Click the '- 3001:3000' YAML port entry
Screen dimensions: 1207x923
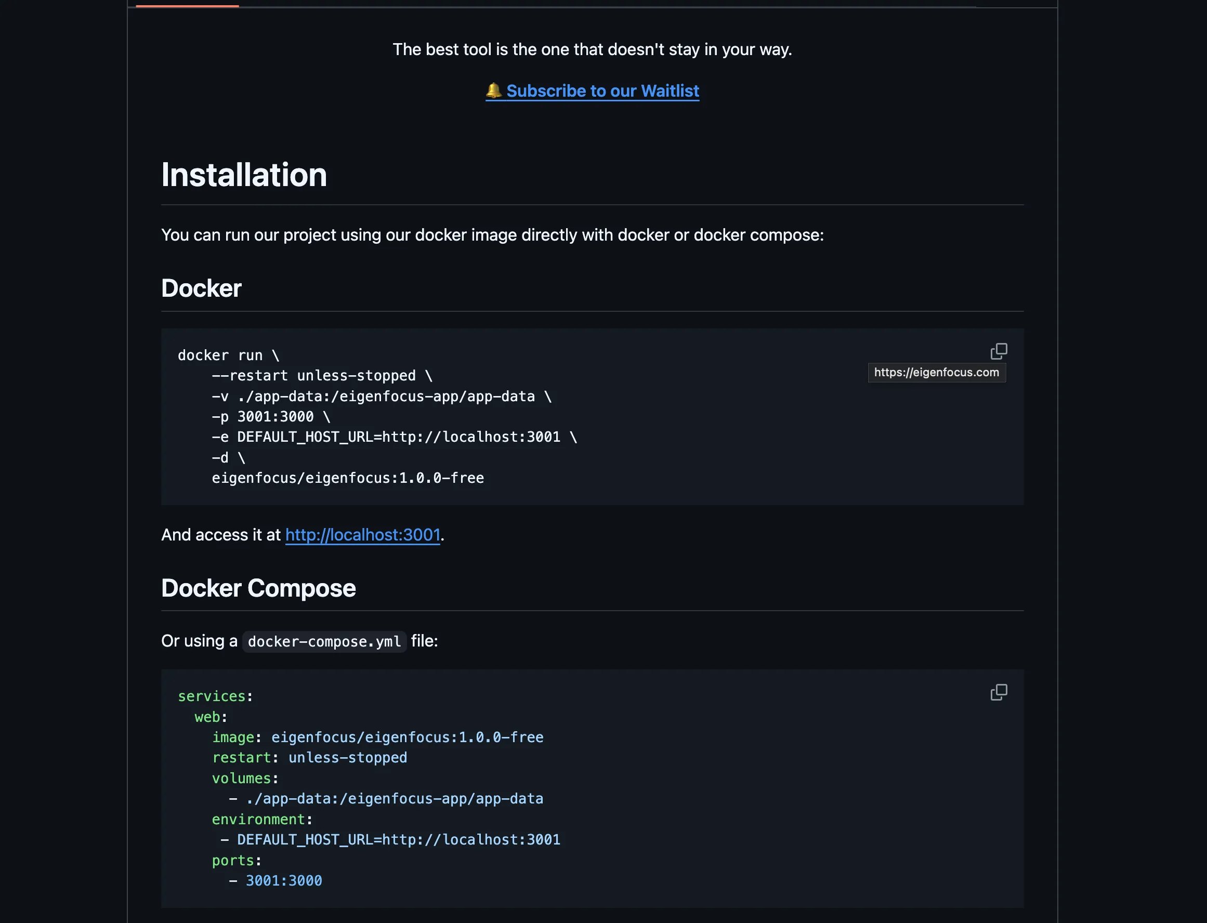(275, 881)
